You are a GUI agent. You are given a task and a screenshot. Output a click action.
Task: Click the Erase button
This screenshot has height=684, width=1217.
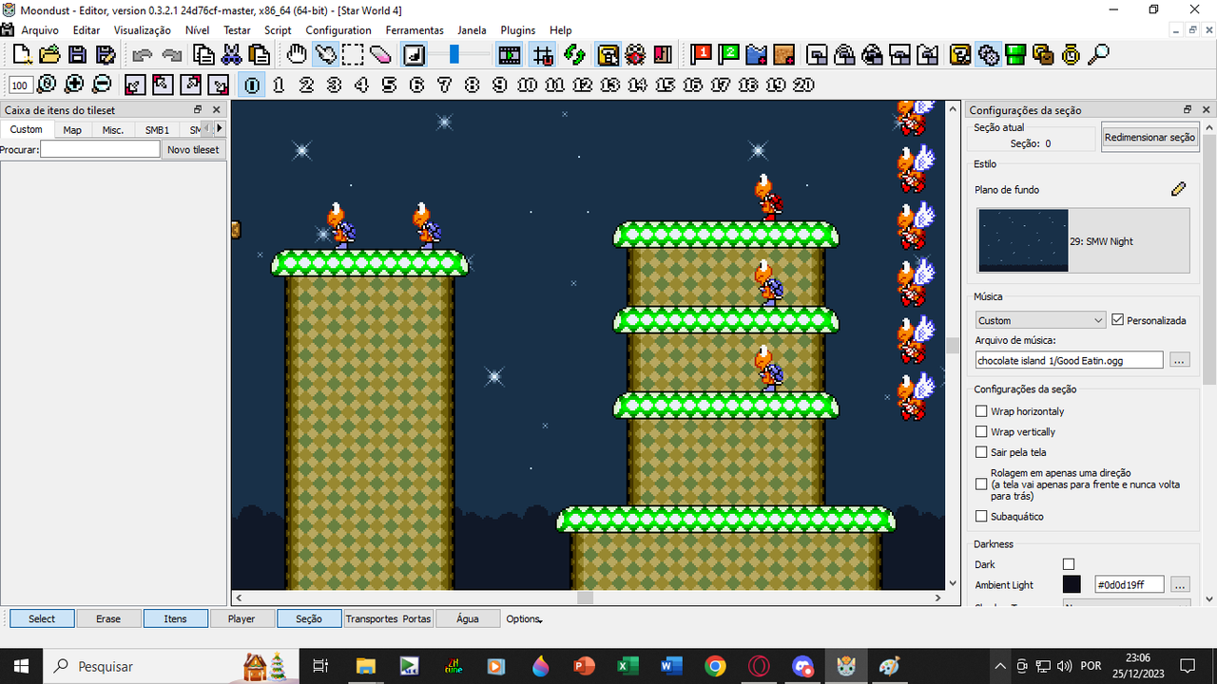(108, 618)
